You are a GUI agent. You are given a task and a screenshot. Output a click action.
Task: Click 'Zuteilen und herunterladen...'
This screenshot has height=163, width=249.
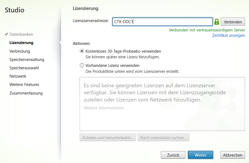click(x=107, y=137)
